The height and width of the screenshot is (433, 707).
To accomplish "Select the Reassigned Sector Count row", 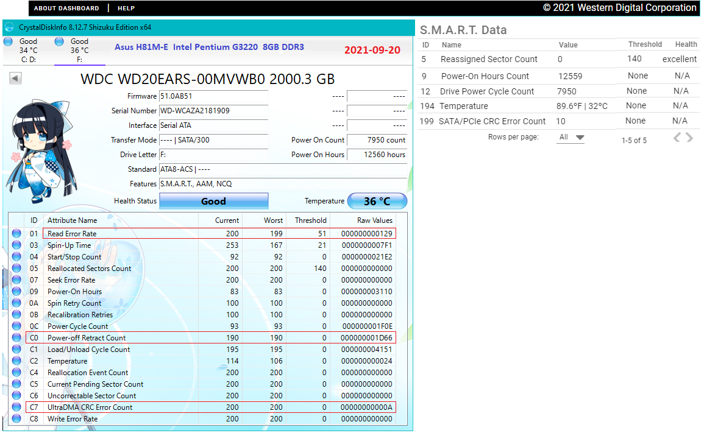I will point(559,59).
